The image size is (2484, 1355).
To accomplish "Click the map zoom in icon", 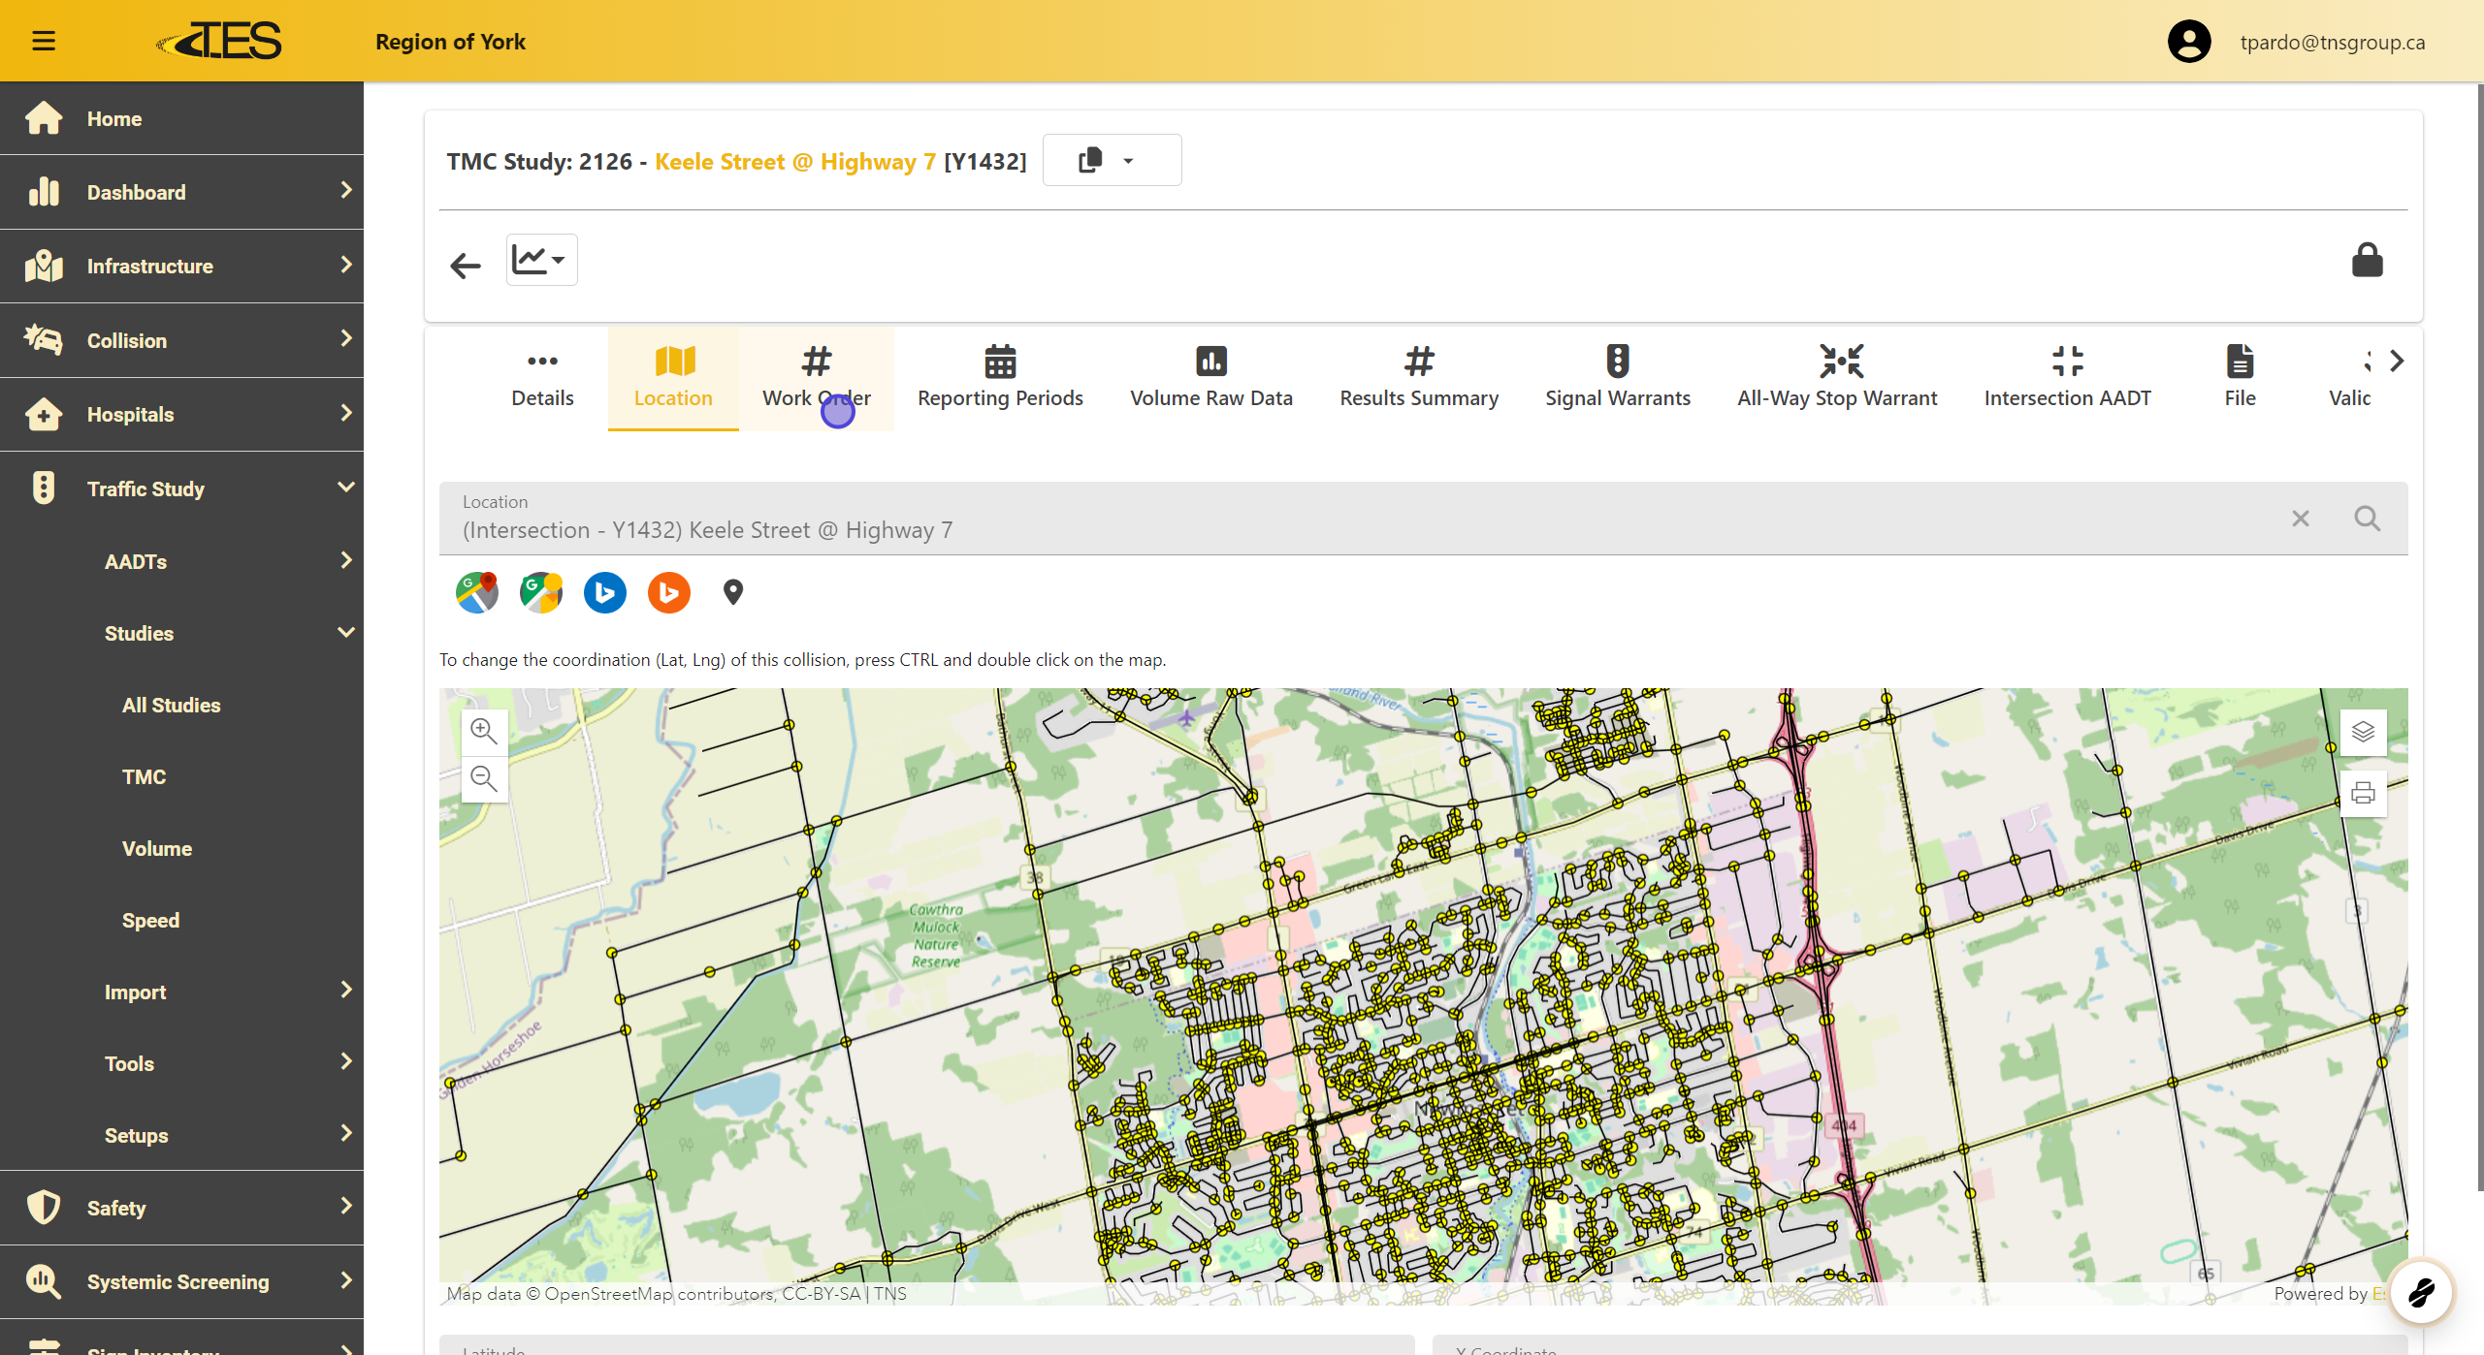I will [483, 730].
